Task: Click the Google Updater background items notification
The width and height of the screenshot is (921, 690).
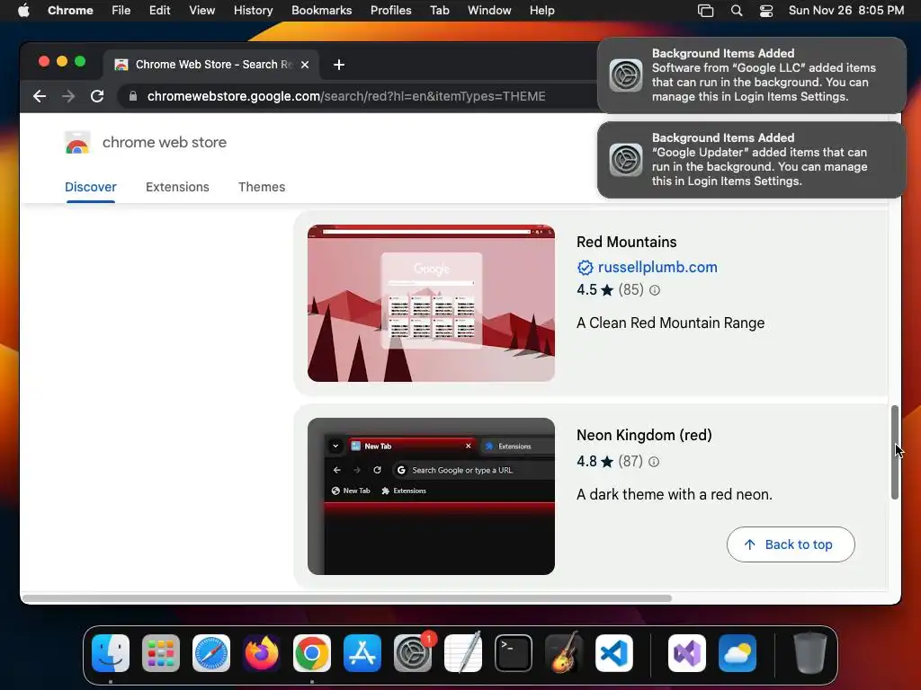Action: [x=751, y=160]
